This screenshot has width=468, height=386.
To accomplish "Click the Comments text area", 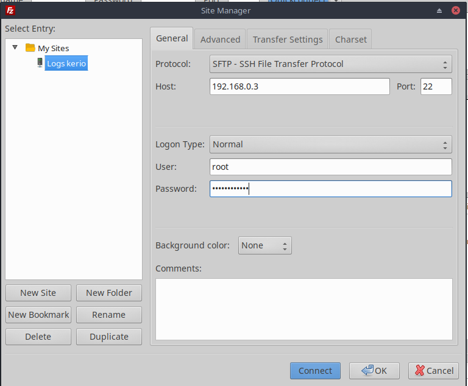I will (304, 309).
